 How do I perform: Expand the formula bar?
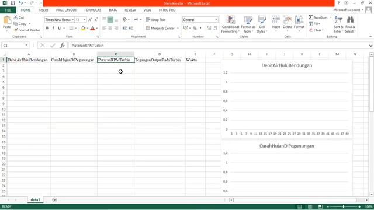[370, 45]
